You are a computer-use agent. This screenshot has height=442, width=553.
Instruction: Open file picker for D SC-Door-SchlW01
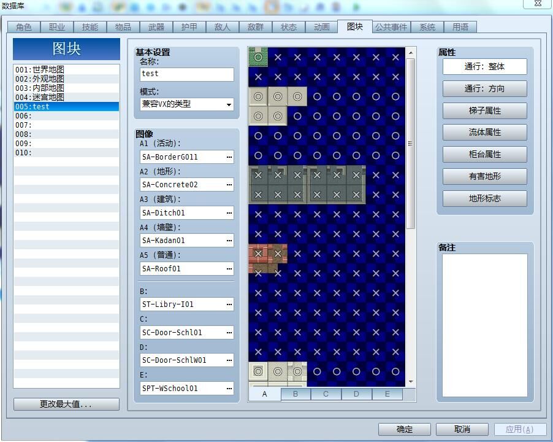(229, 360)
